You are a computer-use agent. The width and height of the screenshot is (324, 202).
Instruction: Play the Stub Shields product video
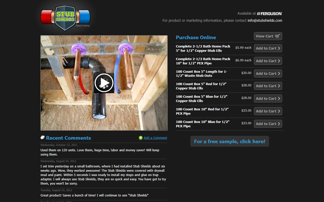[104, 83]
